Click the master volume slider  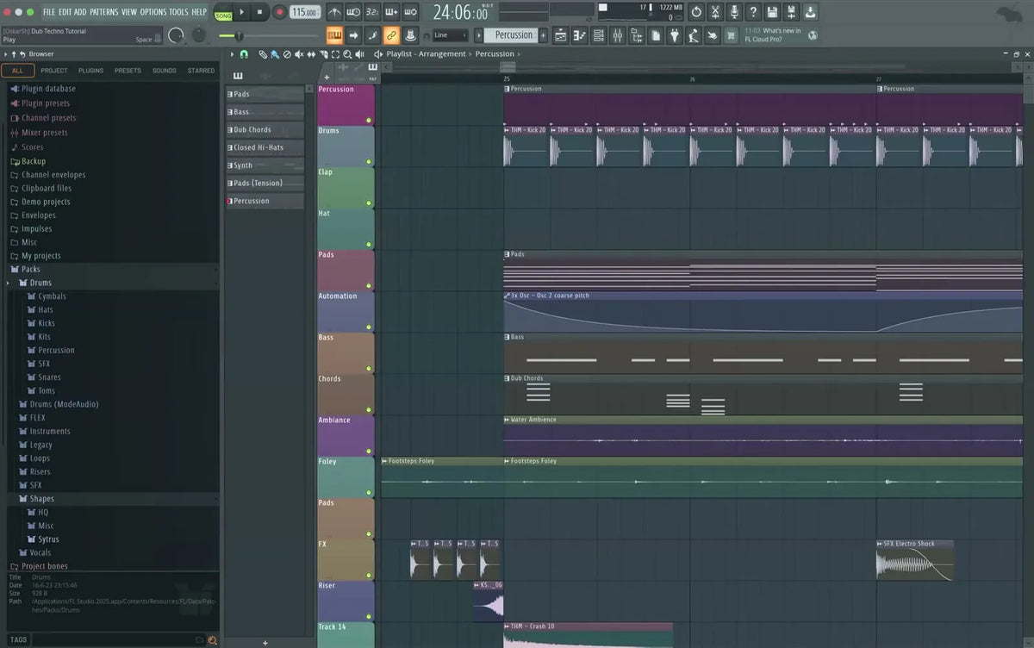pos(269,35)
